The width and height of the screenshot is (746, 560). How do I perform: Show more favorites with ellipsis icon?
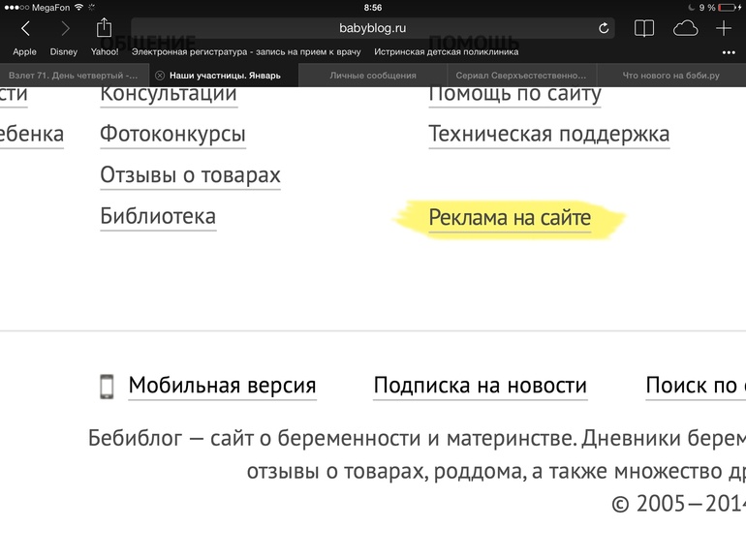point(729,52)
